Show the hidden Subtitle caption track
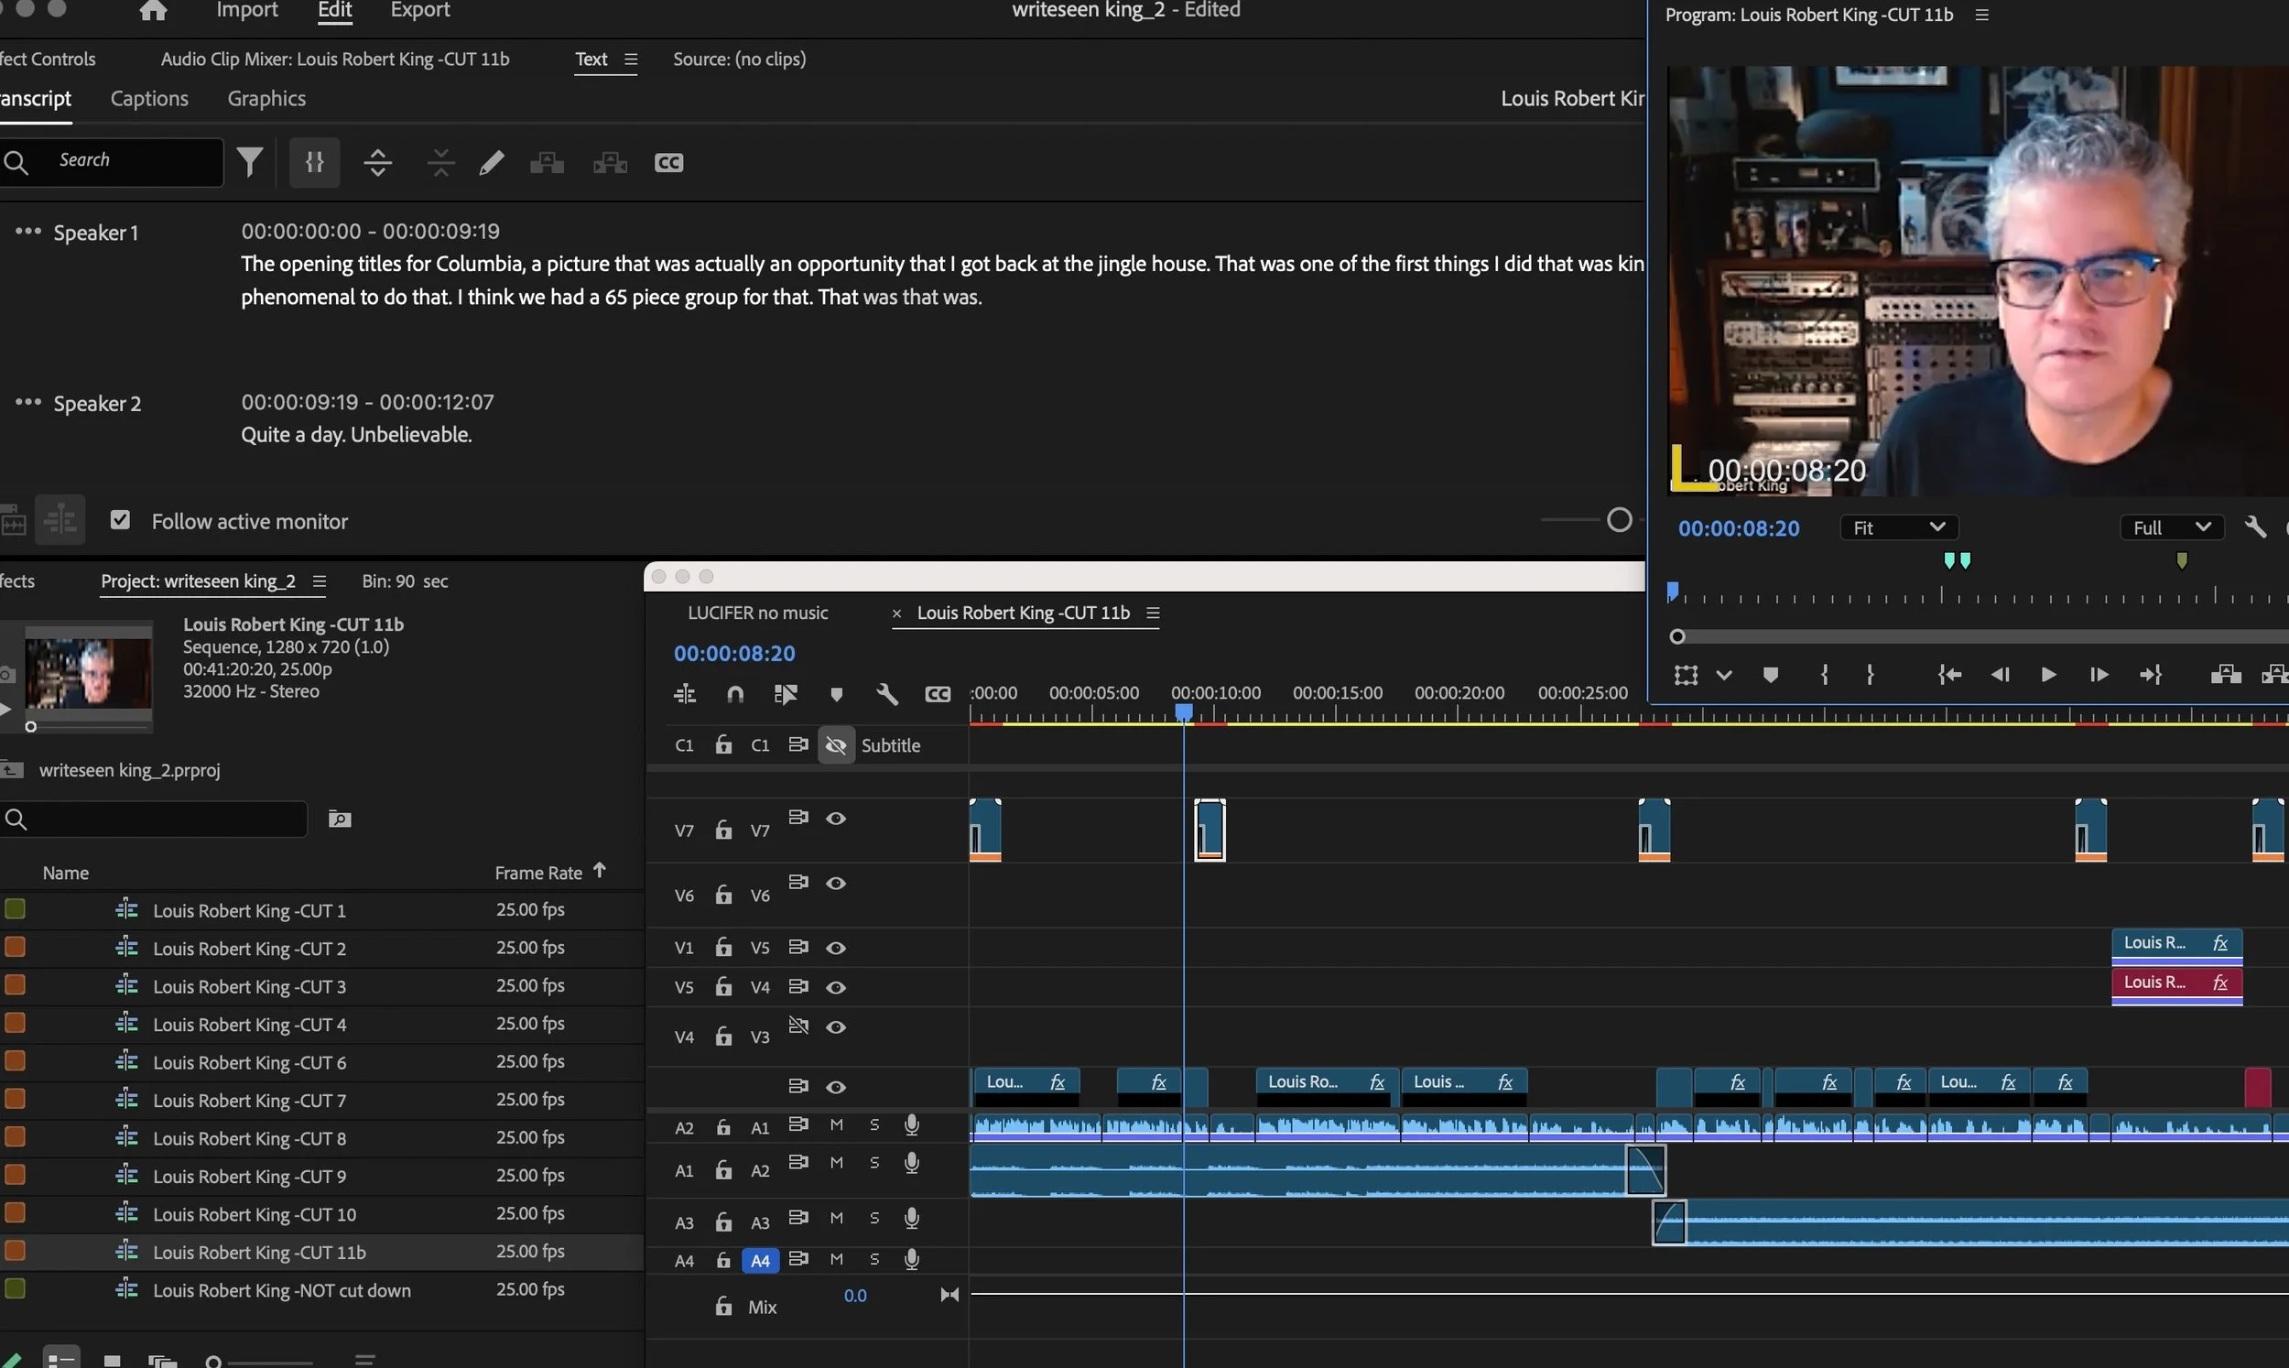The width and height of the screenshot is (2289, 1368). (x=836, y=744)
